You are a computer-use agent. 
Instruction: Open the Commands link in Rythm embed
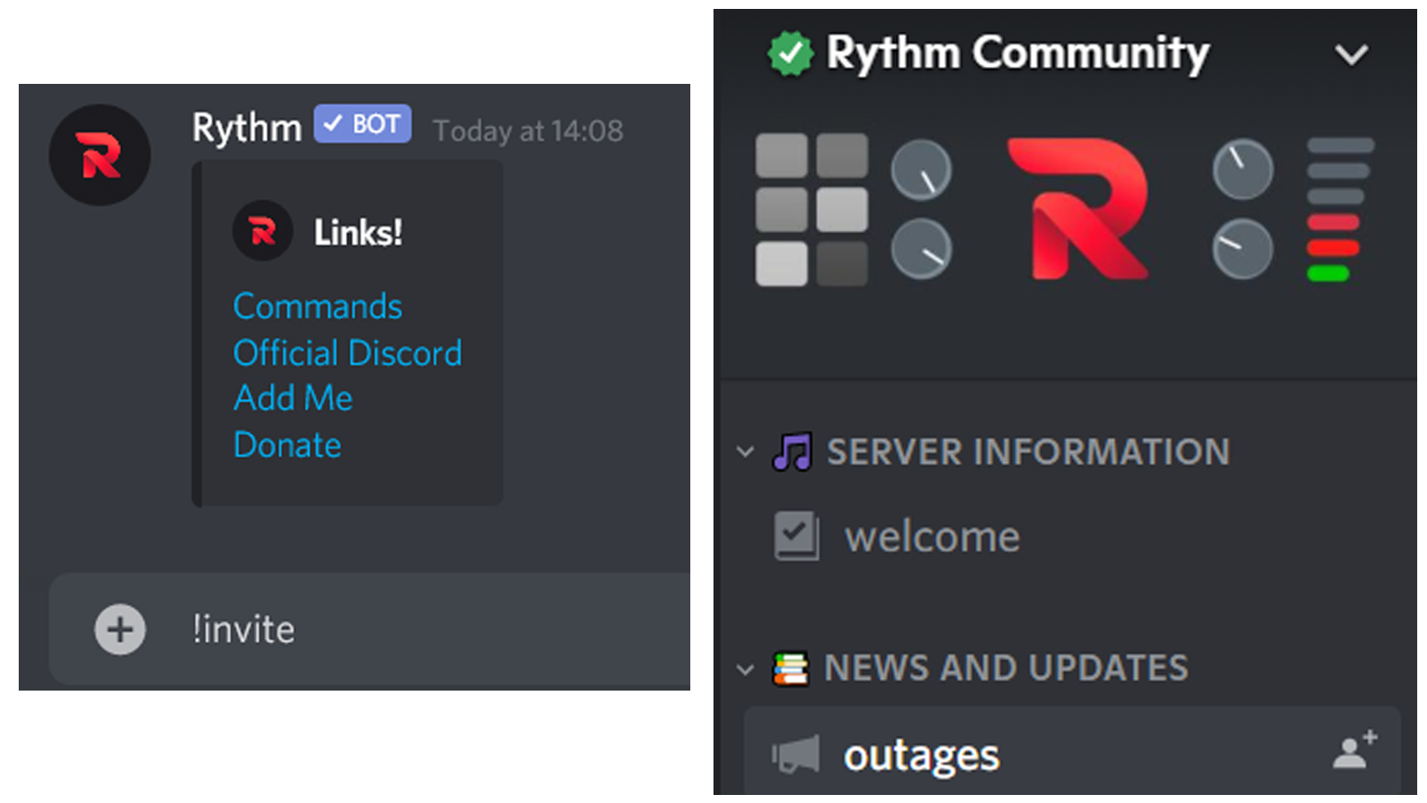pyautogui.click(x=318, y=307)
